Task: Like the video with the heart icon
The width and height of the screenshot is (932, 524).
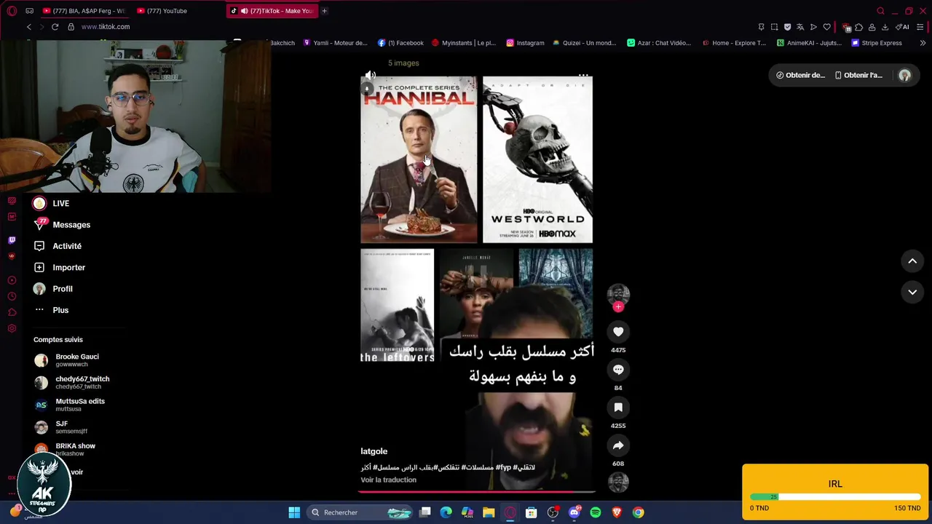Action: (x=618, y=332)
